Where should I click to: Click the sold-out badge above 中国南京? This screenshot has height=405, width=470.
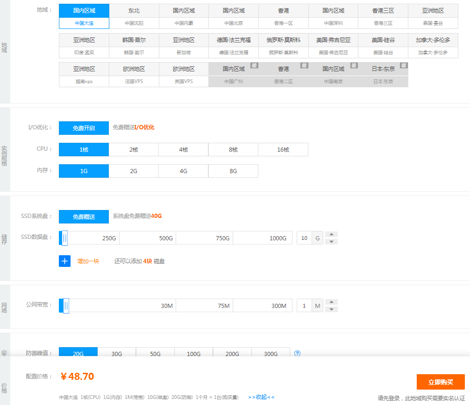[353, 66]
